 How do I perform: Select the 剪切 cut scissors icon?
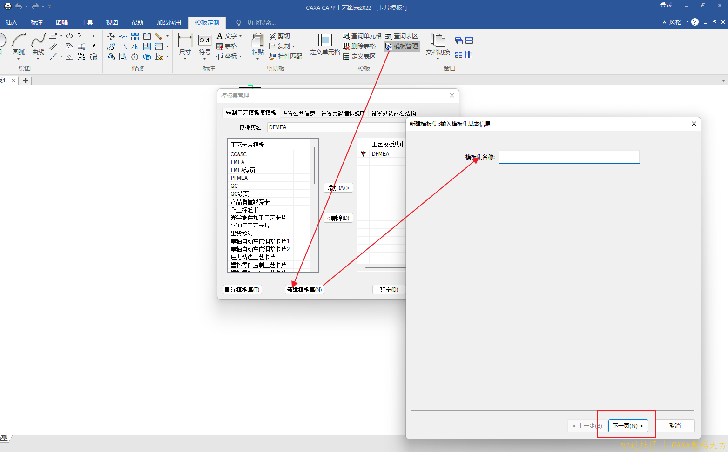coord(273,36)
